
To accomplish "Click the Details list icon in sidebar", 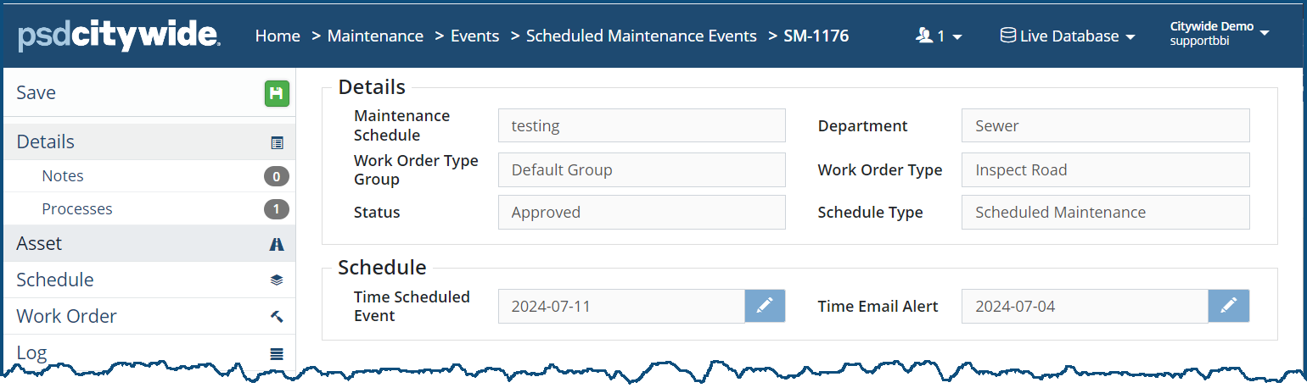I will click(x=277, y=143).
